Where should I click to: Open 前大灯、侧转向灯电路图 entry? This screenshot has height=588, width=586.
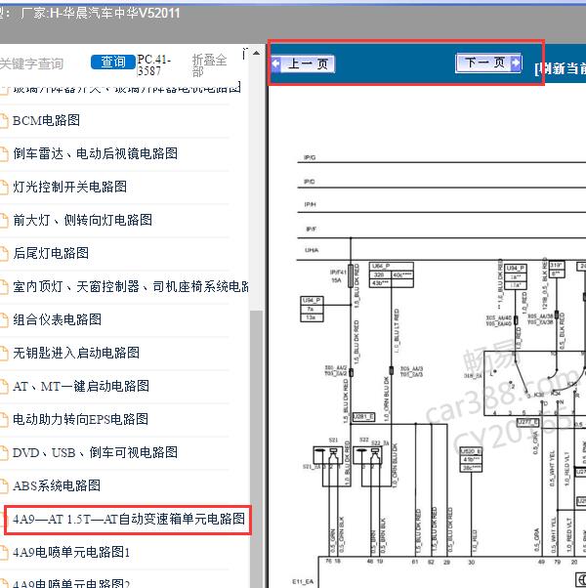(82, 220)
